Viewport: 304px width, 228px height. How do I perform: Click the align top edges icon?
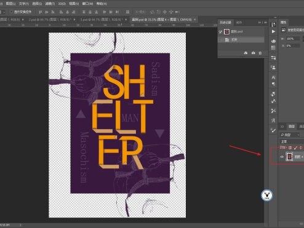pos(41,12)
